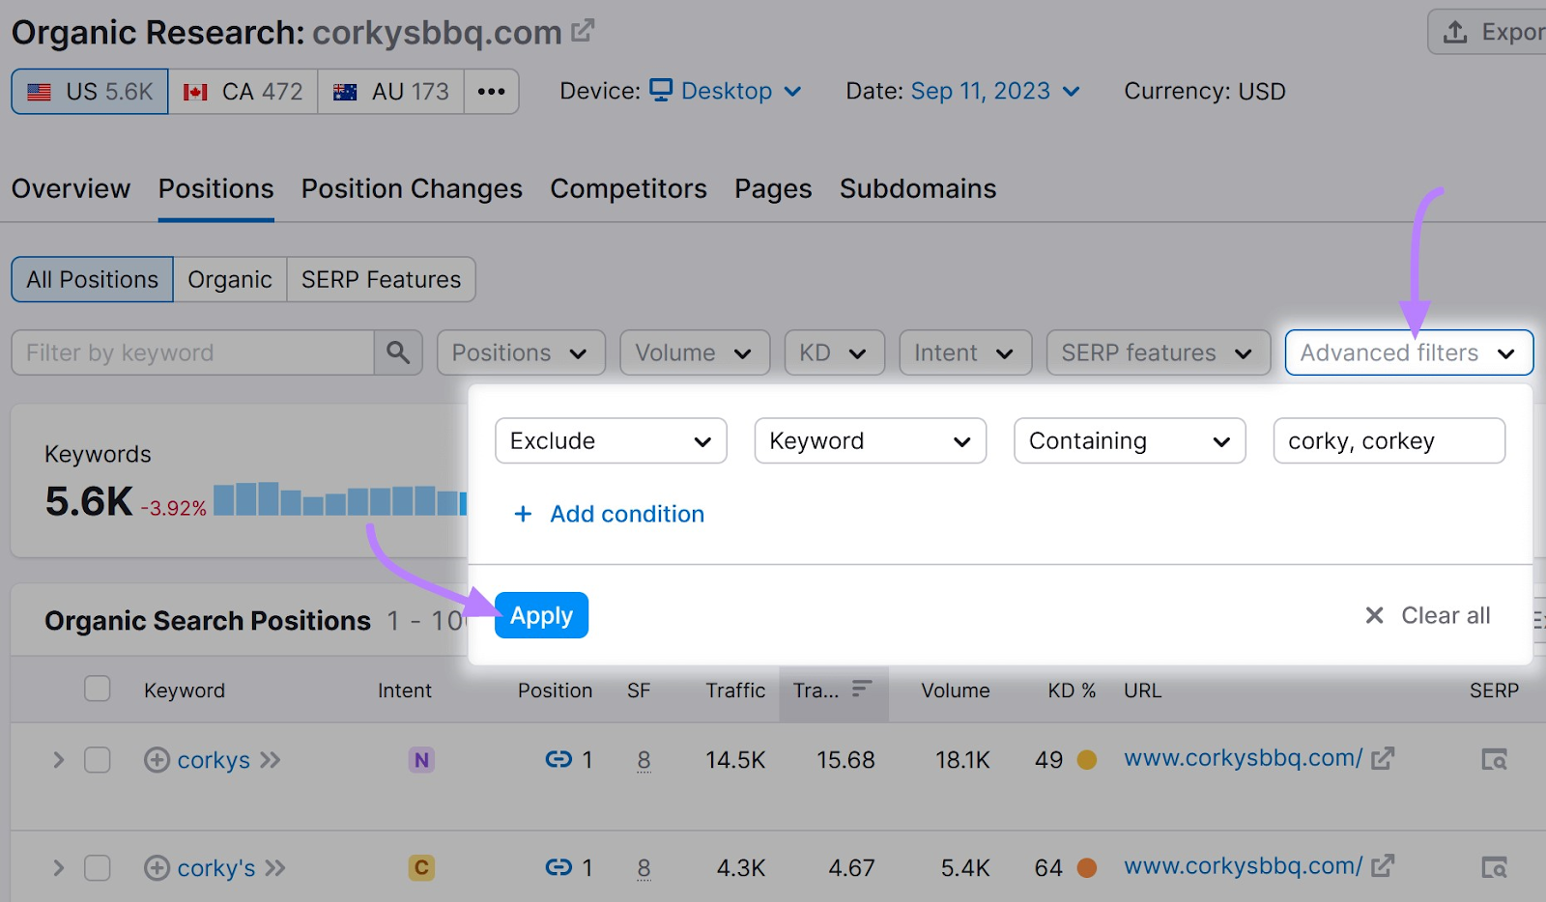
Task: Click the keyword search magnifier icon
Action: coord(398,352)
